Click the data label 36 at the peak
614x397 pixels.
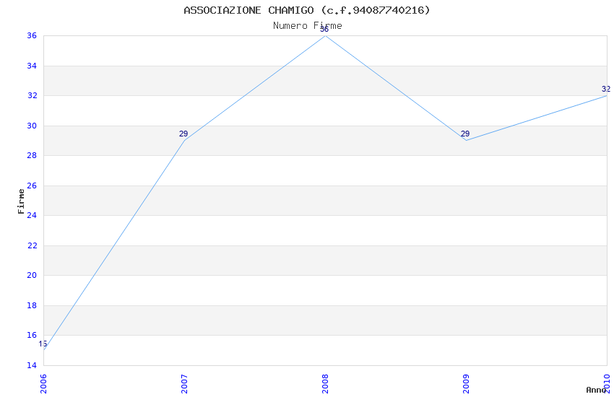(x=324, y=30)
